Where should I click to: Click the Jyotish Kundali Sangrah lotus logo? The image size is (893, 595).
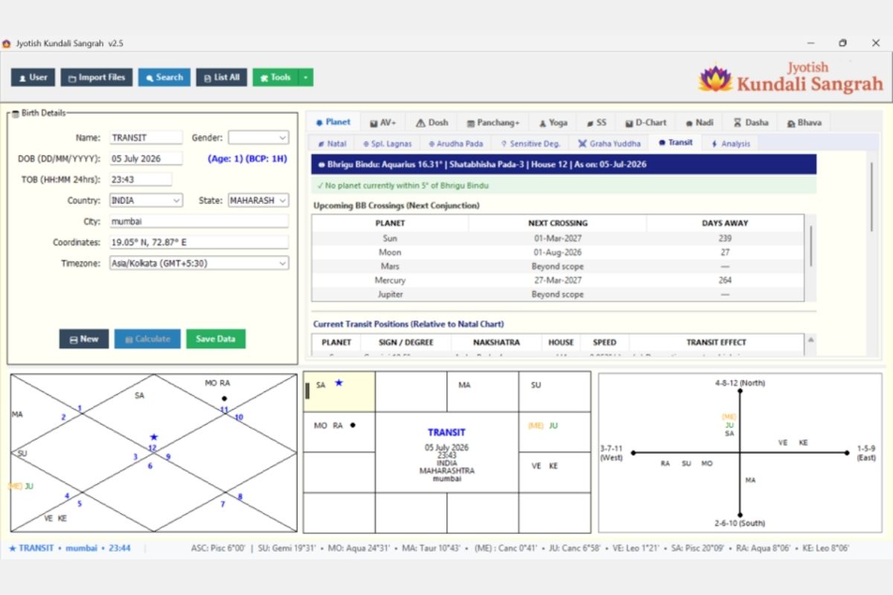715,78
